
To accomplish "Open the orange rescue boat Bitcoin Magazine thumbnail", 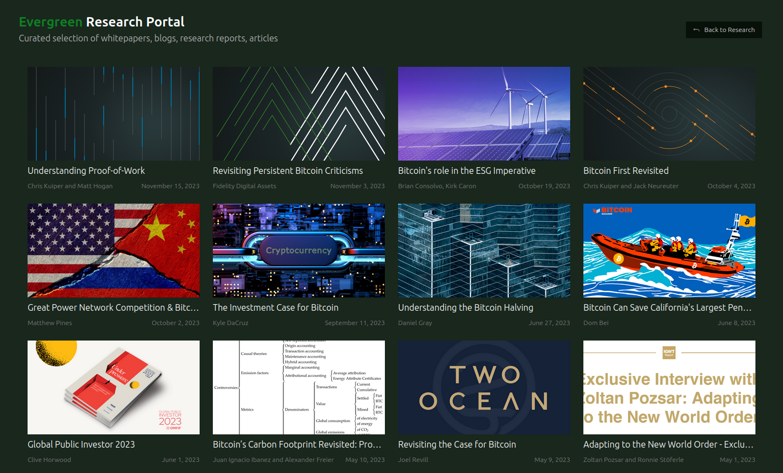I will [669, 251].
